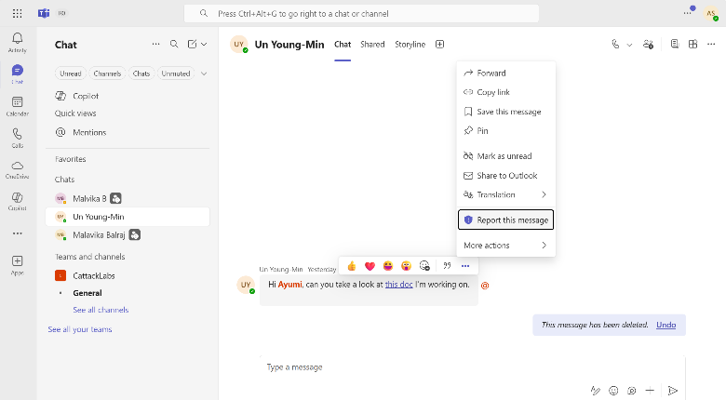Open the AS profile avatar
Image resolution: width=726 pixels, height=400 pixels.
711,13
